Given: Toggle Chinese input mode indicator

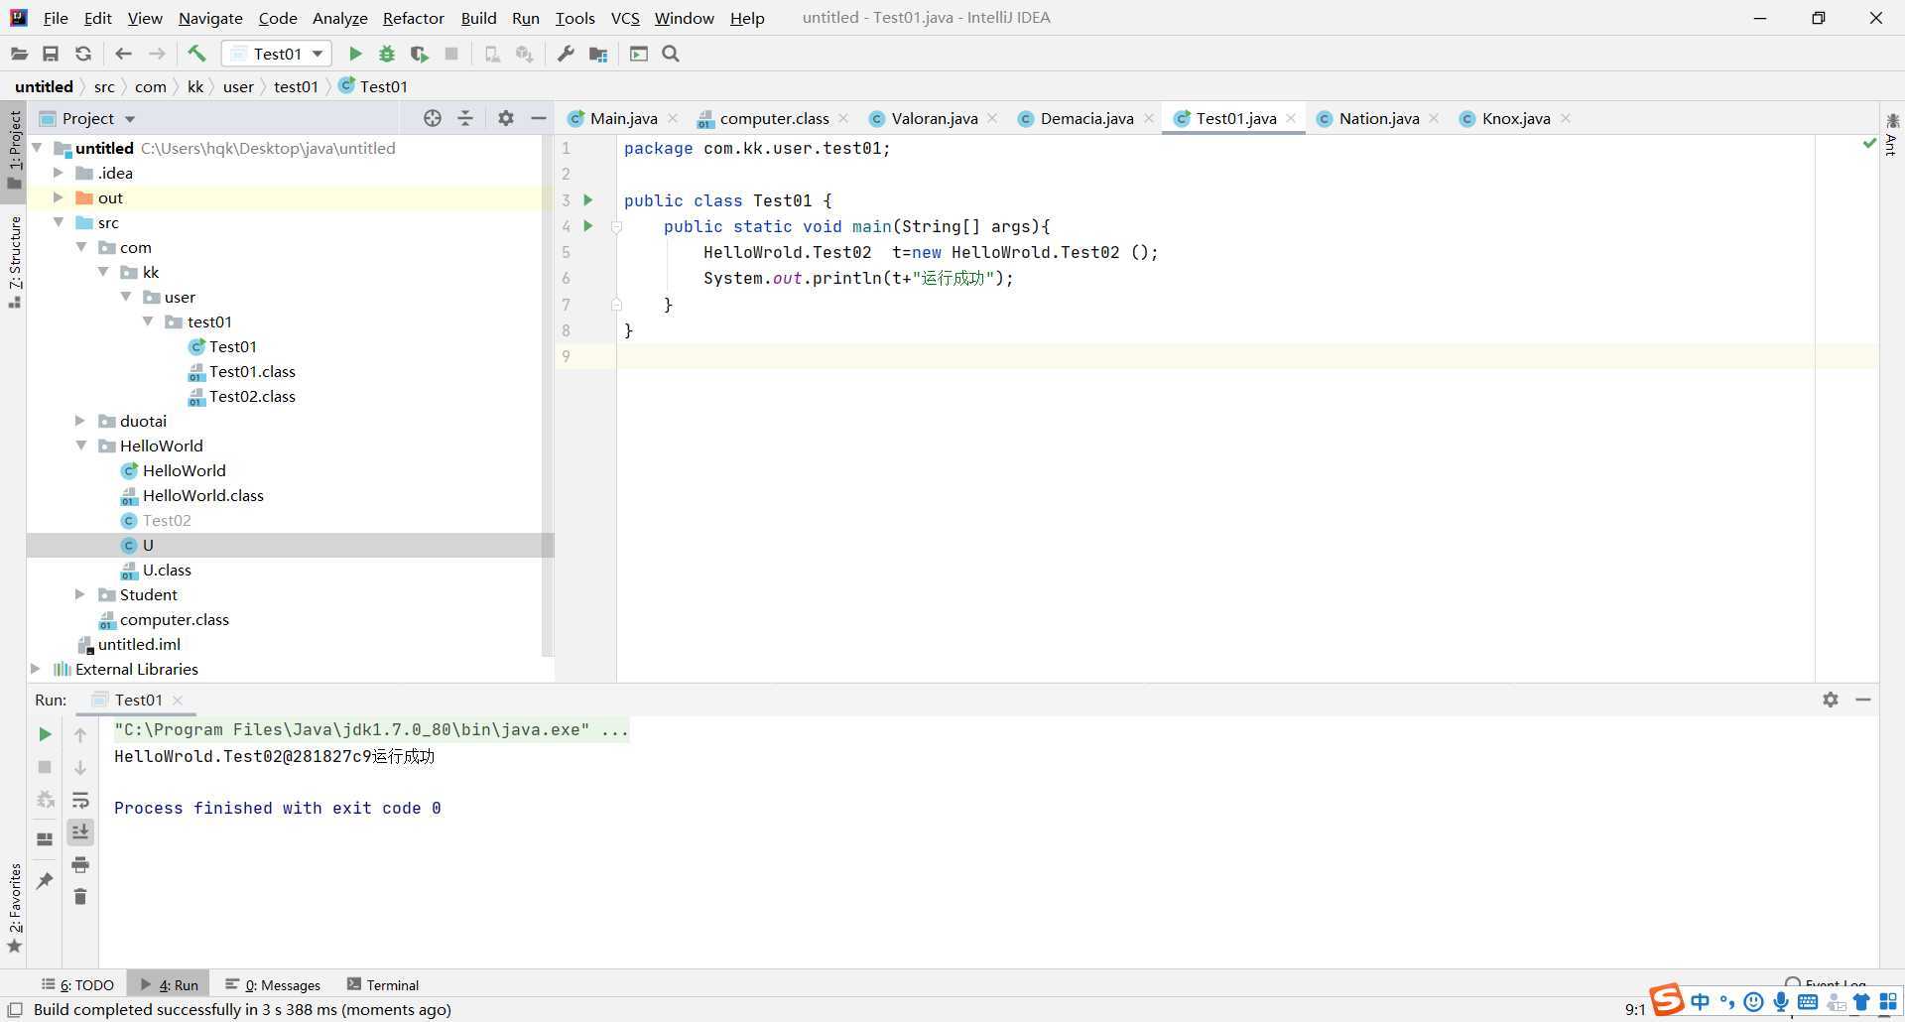Looking at the screenshot, I should [1701, 1002].
